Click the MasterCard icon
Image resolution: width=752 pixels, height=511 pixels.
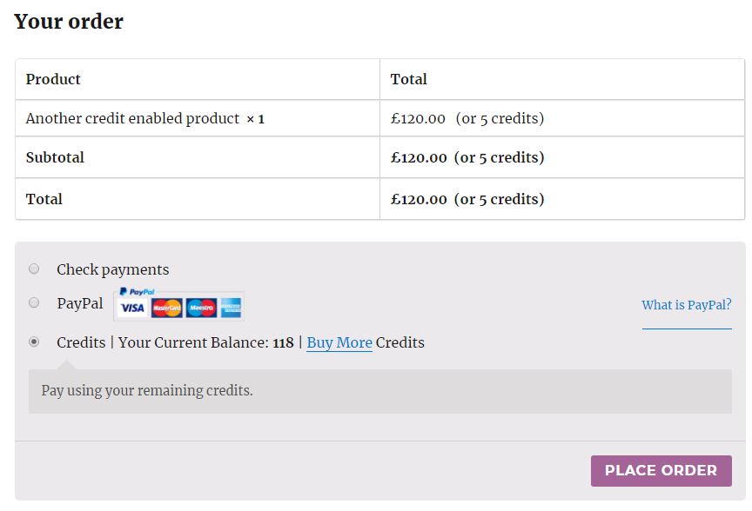pos(166,308)
